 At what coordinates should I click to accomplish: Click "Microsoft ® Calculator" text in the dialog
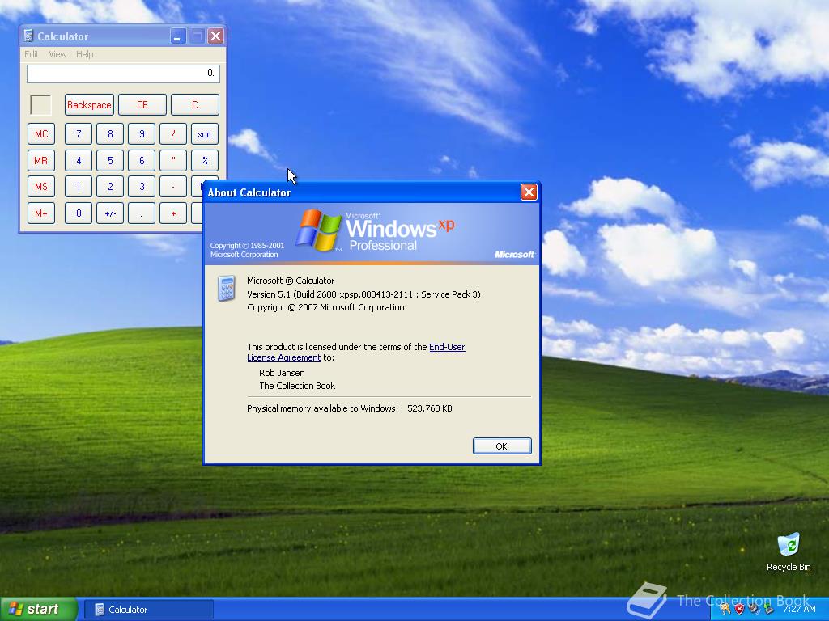point(291,281)
